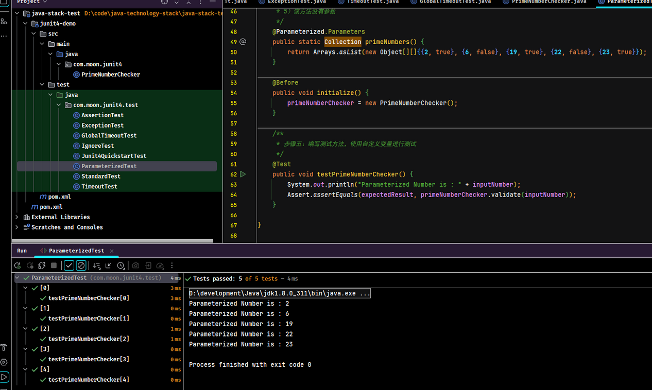The image size is (652, 390).
Task: Stop the running process
Action: click(54, 265)
